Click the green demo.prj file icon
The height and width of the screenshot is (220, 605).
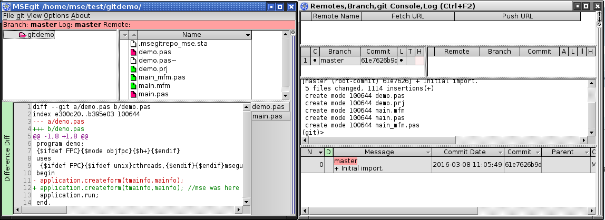click(133, 69)
